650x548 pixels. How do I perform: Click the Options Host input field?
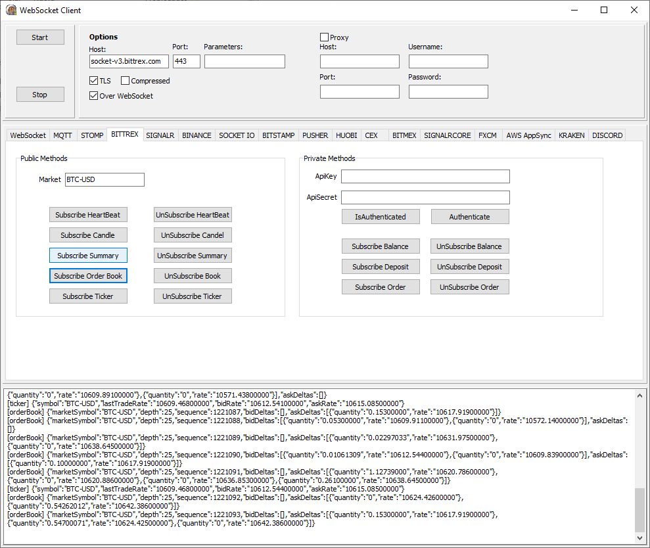[x=129, y=61]
